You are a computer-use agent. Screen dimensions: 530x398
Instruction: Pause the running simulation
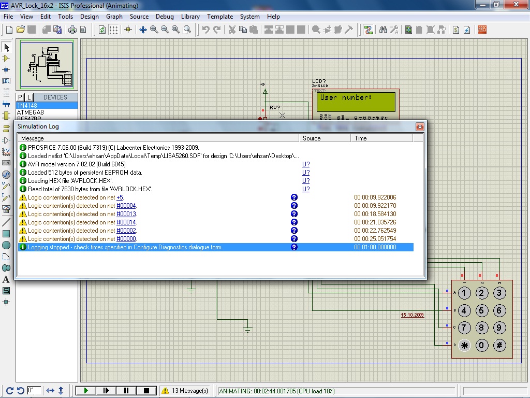tap(126, 391)
